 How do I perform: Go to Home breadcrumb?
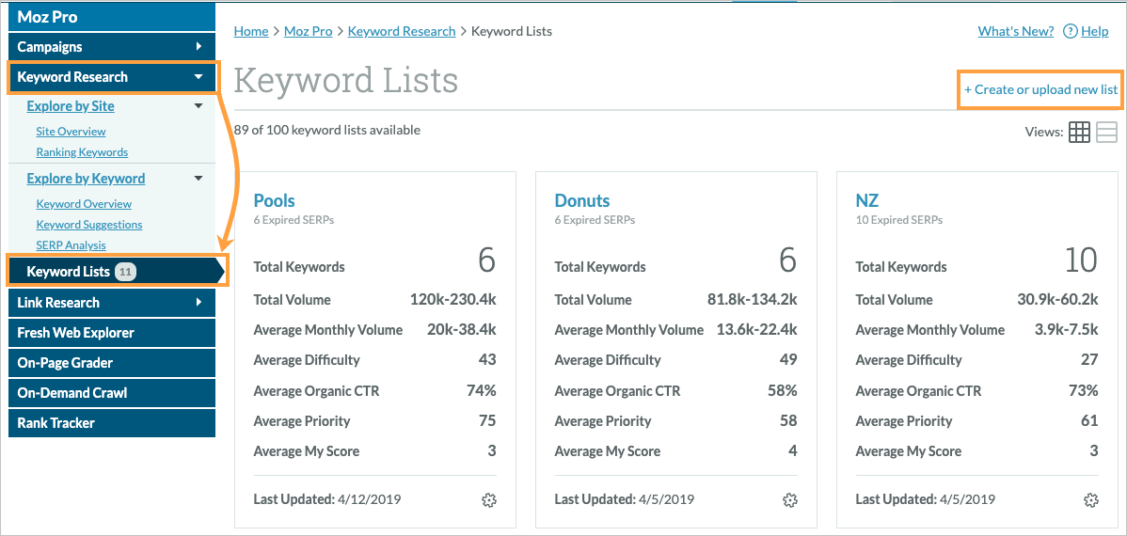[x=251, y=31]
